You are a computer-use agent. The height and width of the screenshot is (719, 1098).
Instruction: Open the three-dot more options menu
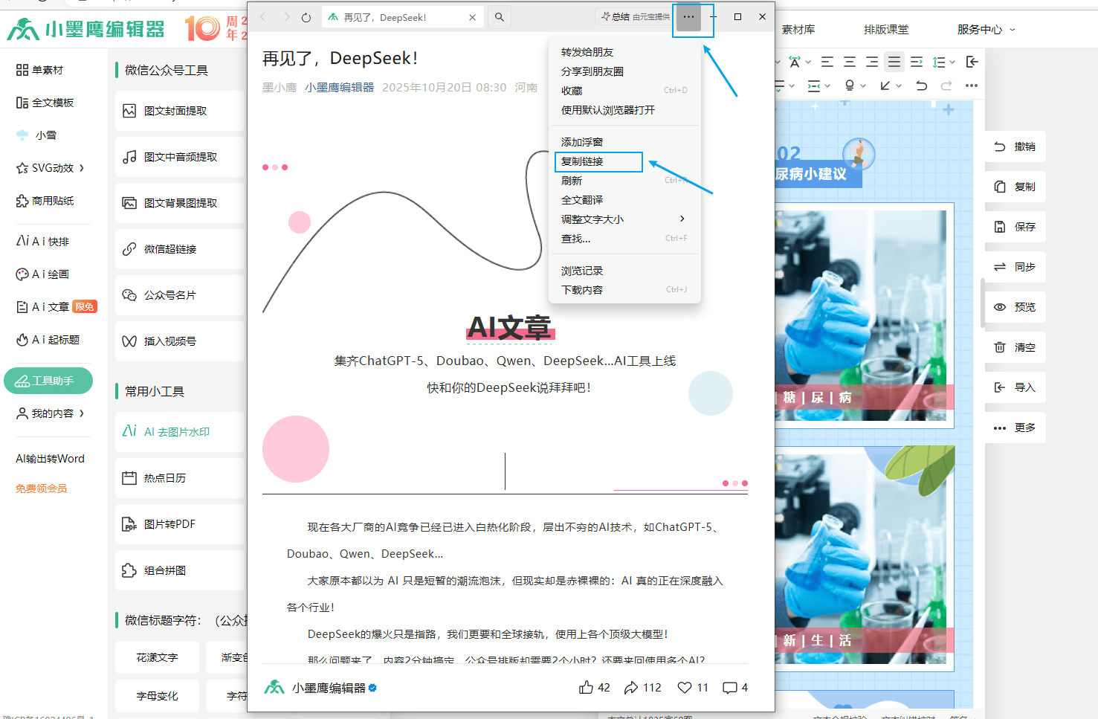[689, 17]
